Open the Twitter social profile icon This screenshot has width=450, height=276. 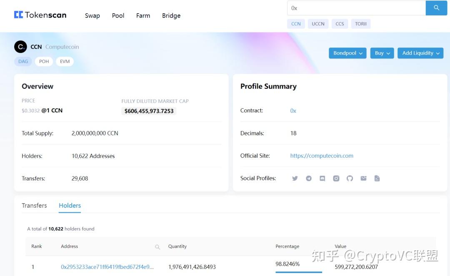[295, 178]
